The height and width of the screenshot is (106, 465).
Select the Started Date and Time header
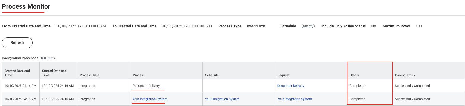click(x=54, y=73)
